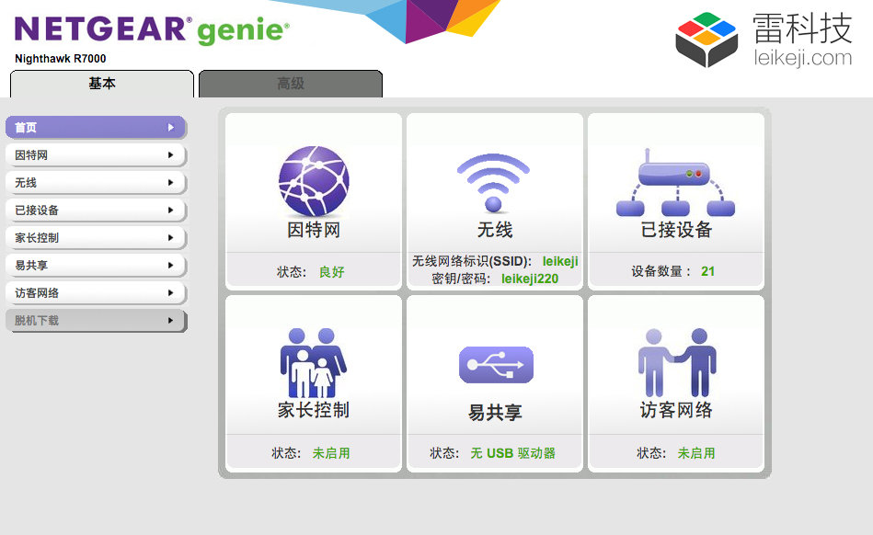The image size is (873, 535).
Task: Open 家长控制 in the sidebar
Action: pyautogui.click(x=95, y=238)
